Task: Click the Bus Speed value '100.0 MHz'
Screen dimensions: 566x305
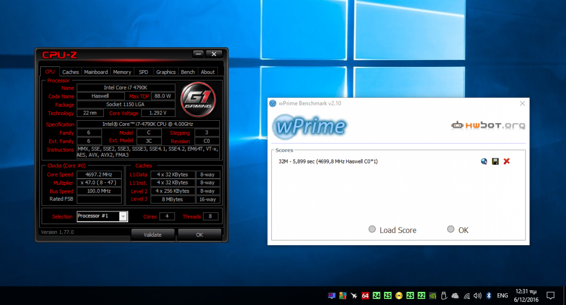Action: coord(99,191)
